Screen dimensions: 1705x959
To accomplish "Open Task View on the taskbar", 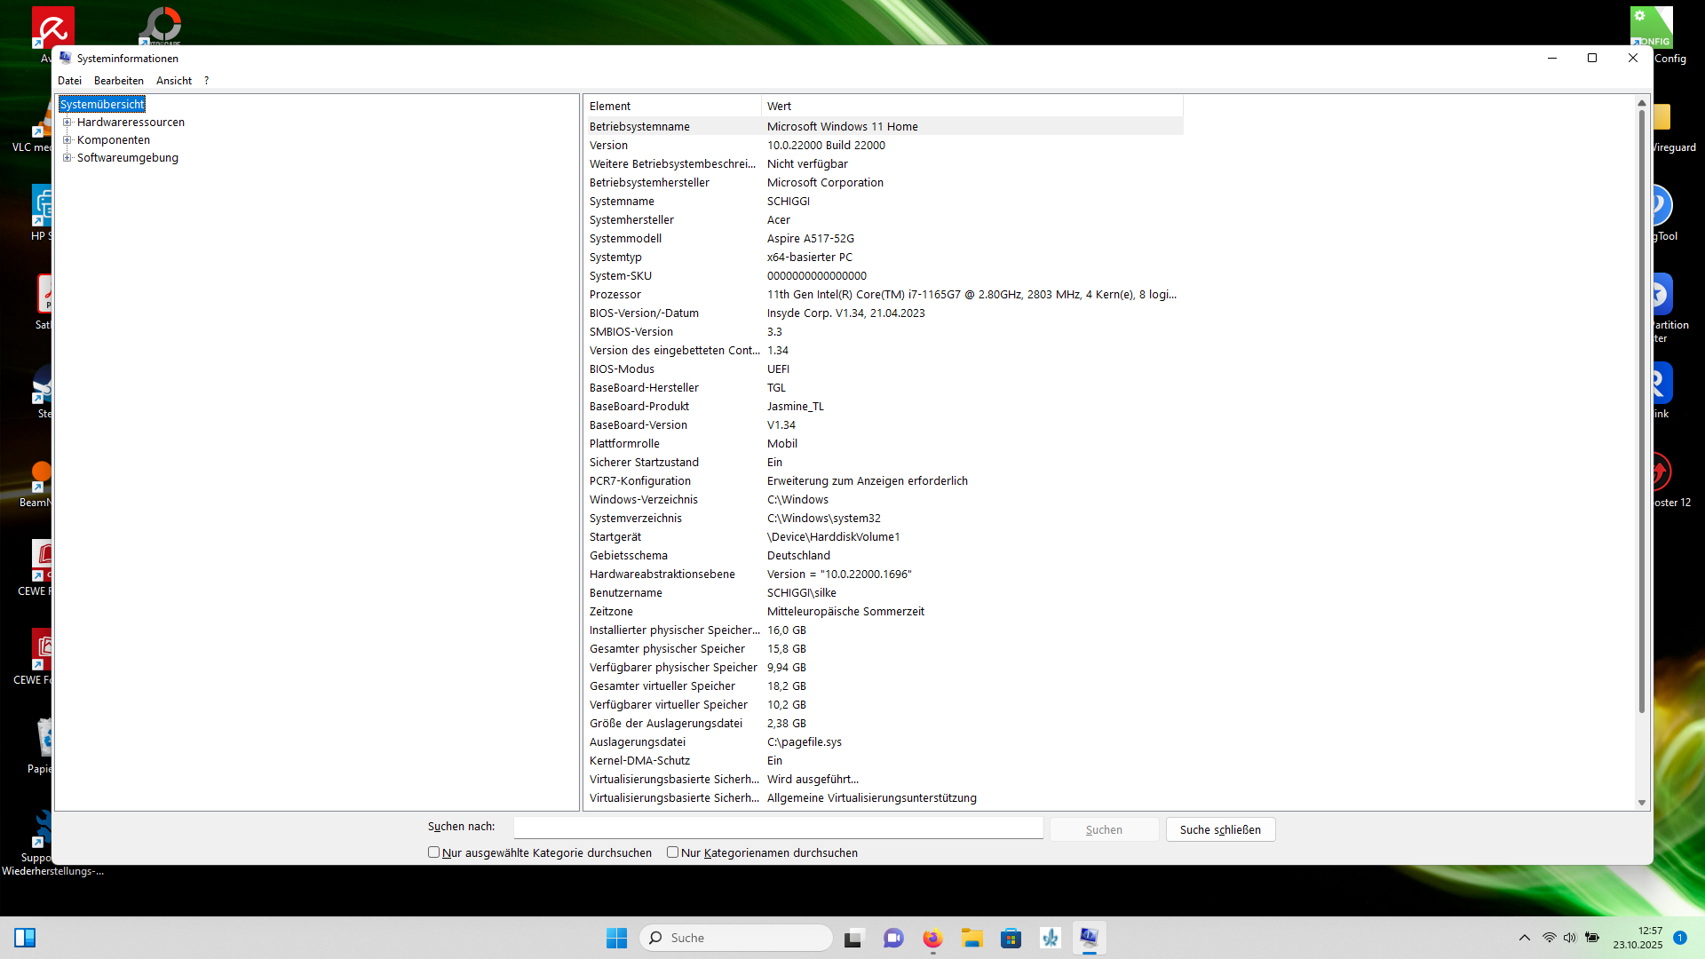I will point(853,938).
